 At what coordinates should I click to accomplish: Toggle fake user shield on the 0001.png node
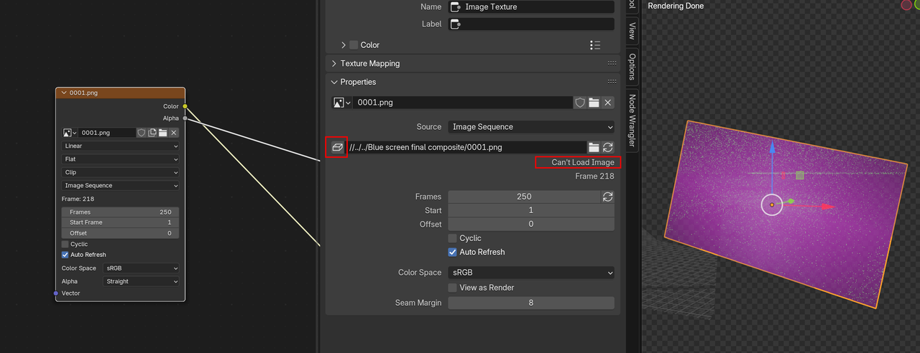pyautogui.click(x=142, y=133)
